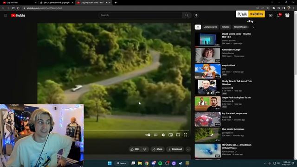Open 'Finally Time to Talk About This Situation' title

(237, 83)
